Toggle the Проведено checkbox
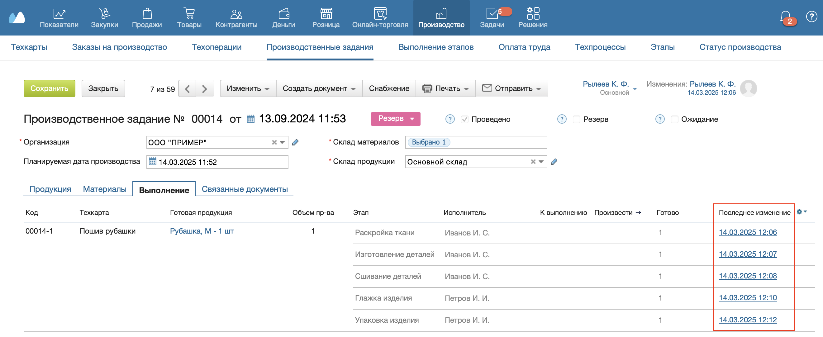823x337 pixels. 464,119
